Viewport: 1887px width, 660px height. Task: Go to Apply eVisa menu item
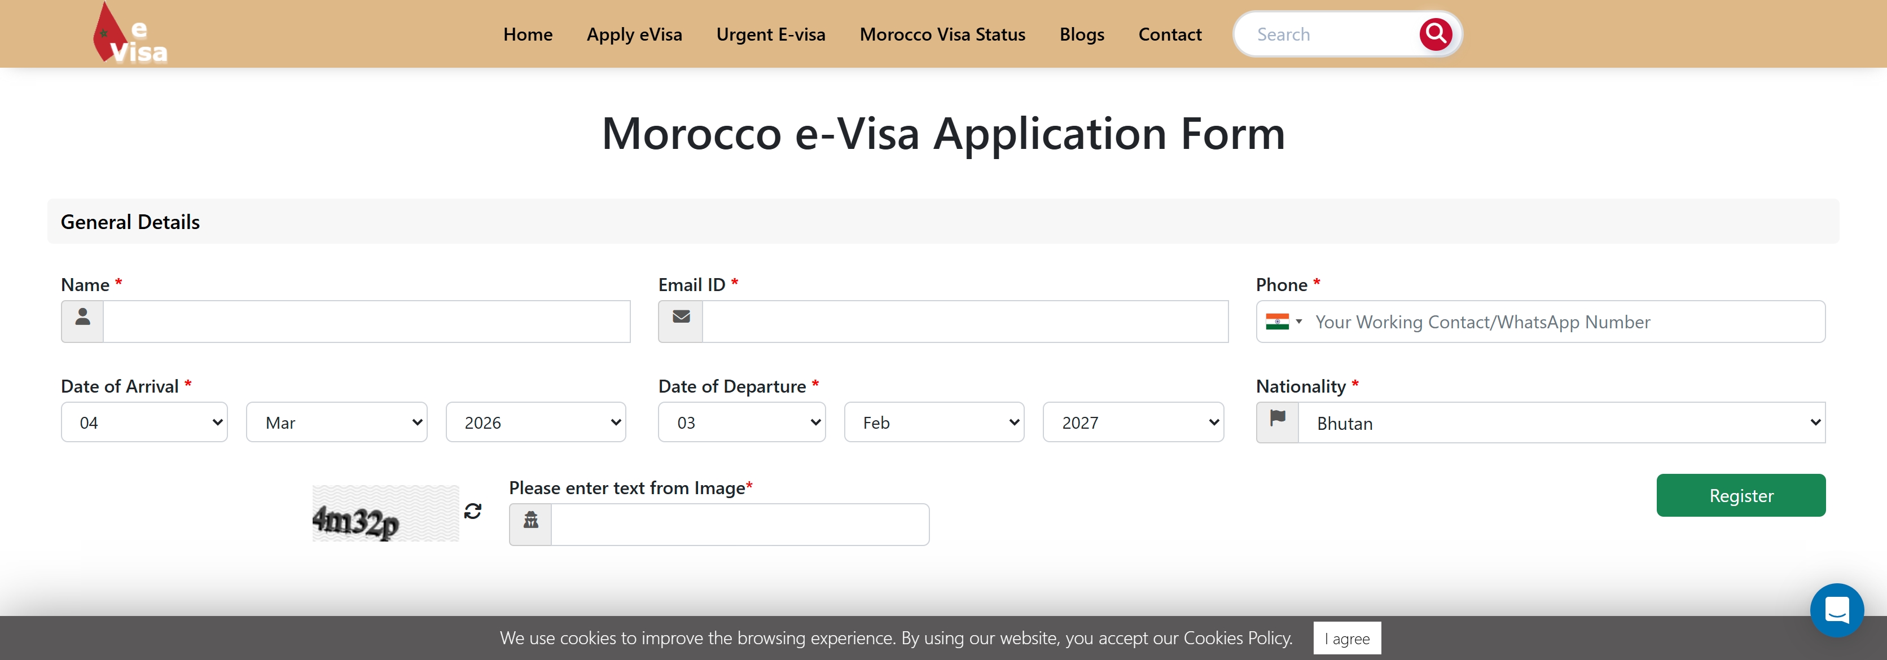point(634,34)
